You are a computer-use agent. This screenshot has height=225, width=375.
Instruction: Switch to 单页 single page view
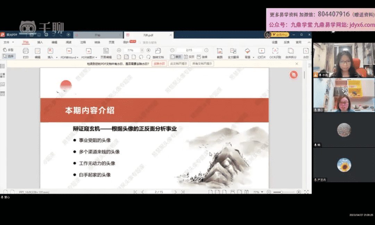[x=176, y=57]
